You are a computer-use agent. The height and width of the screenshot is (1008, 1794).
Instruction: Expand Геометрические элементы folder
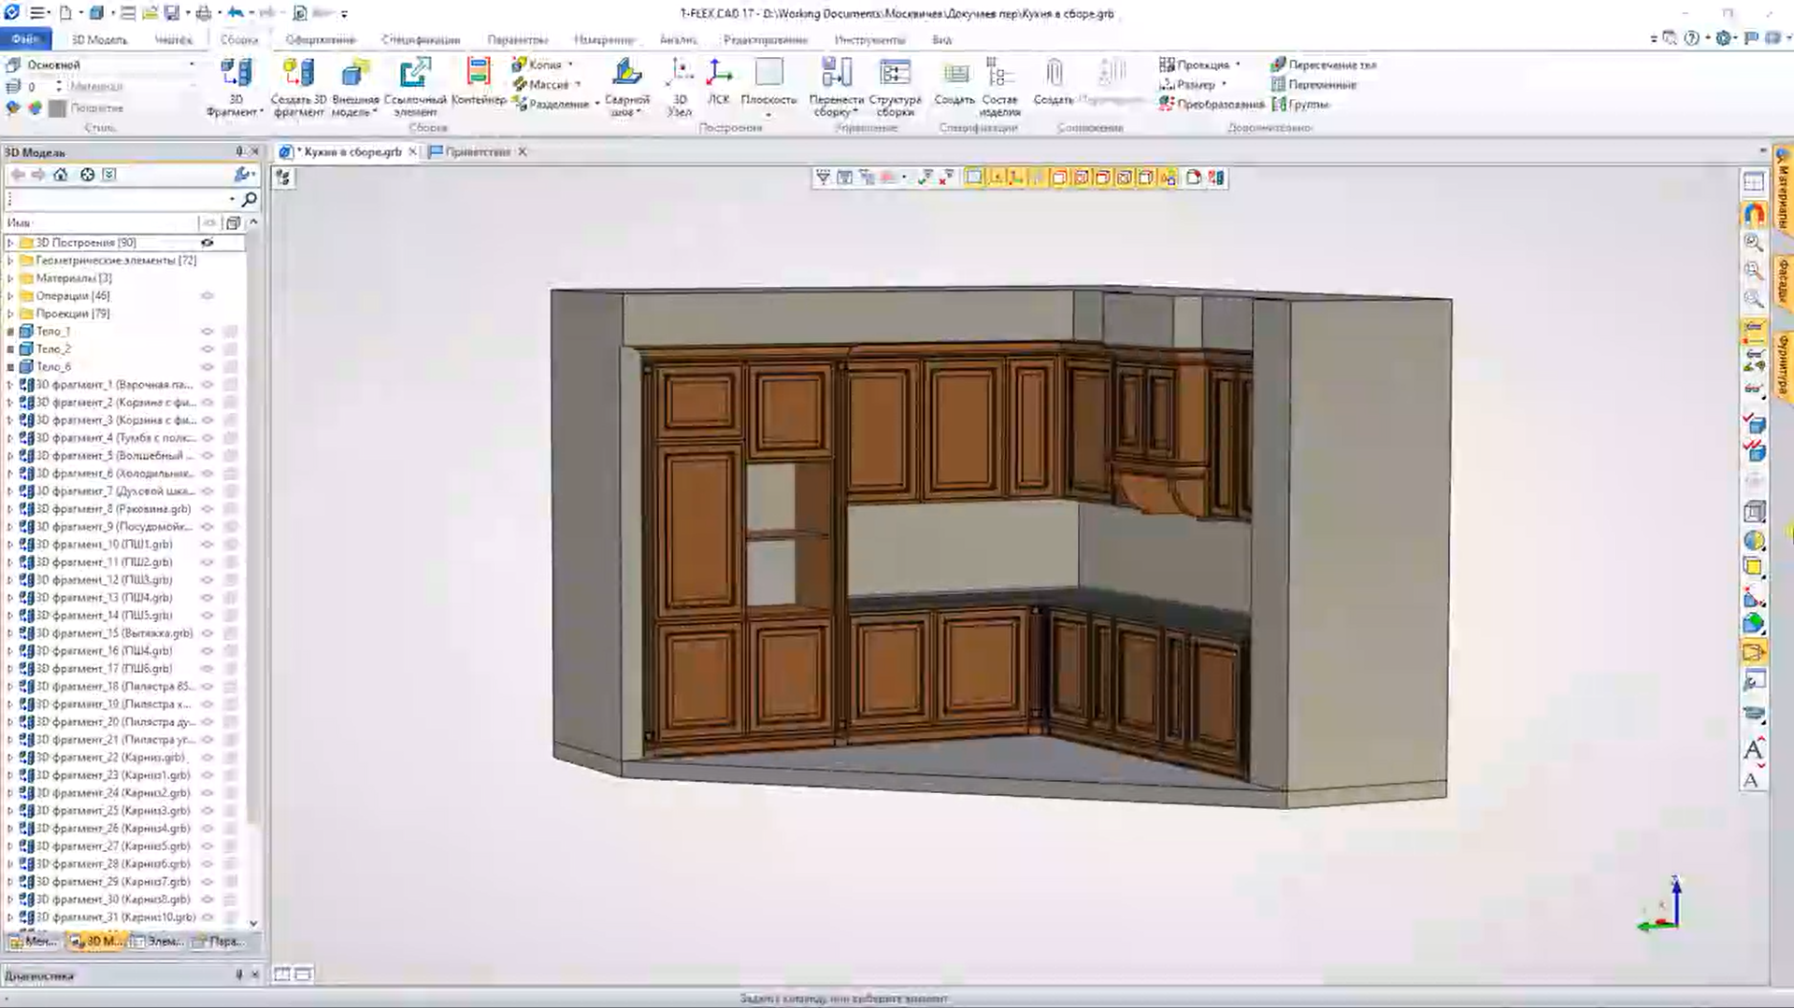pyautogui.click(x=10, y=261)
